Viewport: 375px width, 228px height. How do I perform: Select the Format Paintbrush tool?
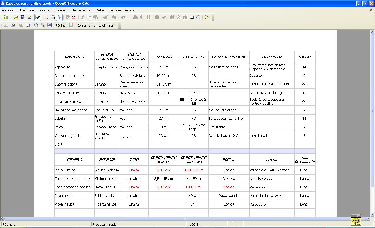(105, 17)
